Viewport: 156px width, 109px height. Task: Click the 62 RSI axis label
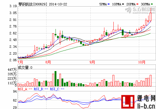(15, 100)
